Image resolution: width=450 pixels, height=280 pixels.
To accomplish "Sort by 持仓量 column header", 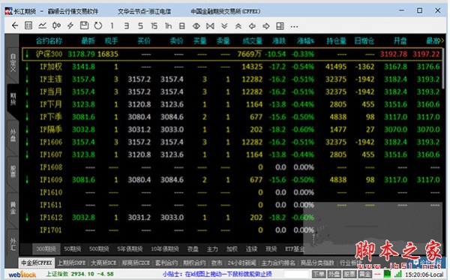I will click(336, 41).
